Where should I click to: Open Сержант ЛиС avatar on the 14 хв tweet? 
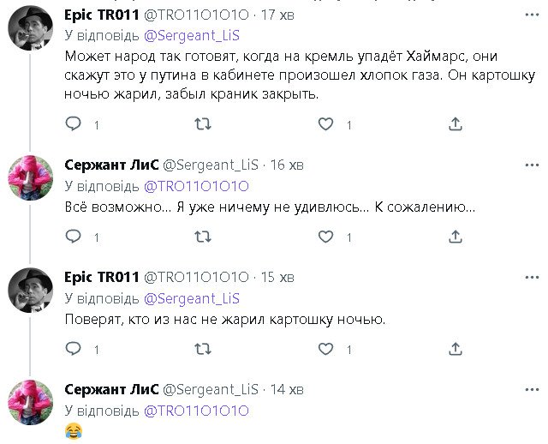click(x=31, y=403)
